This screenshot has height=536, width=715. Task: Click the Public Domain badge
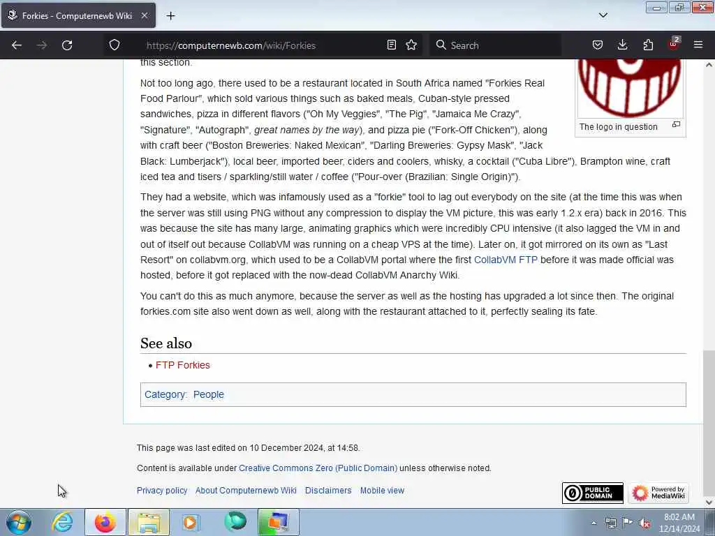click(592, 493)
